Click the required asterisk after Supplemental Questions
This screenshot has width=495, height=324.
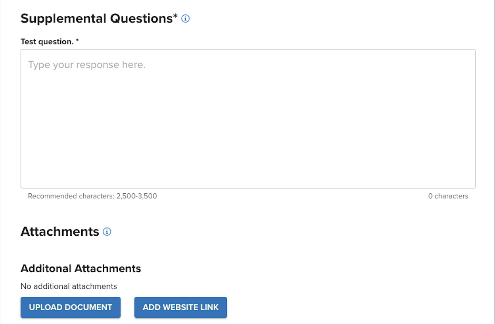pos(175,17)
